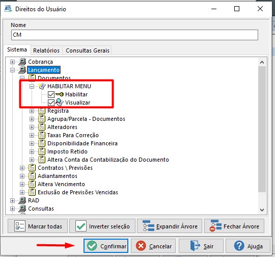275x257 pixels.
Task: Click the Contratos \ Previsões notepad icon
Action: pos(32,168)
